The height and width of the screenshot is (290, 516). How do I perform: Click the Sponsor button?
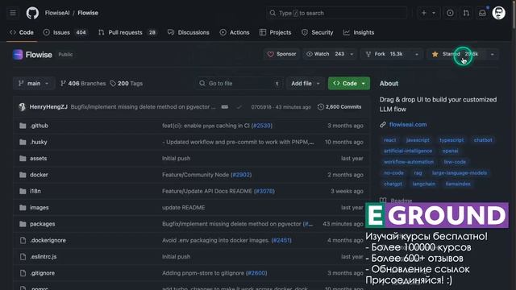pyautogui.click(x=281, y=54)
